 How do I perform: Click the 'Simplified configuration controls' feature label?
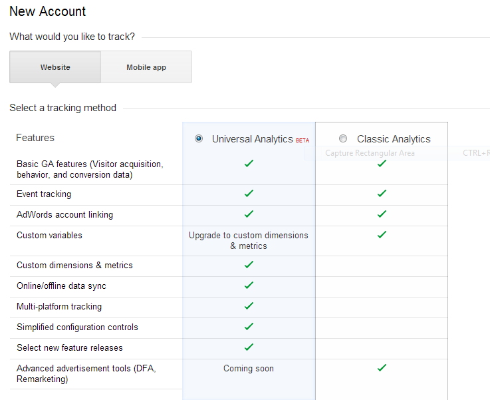(x=77, y=327)
